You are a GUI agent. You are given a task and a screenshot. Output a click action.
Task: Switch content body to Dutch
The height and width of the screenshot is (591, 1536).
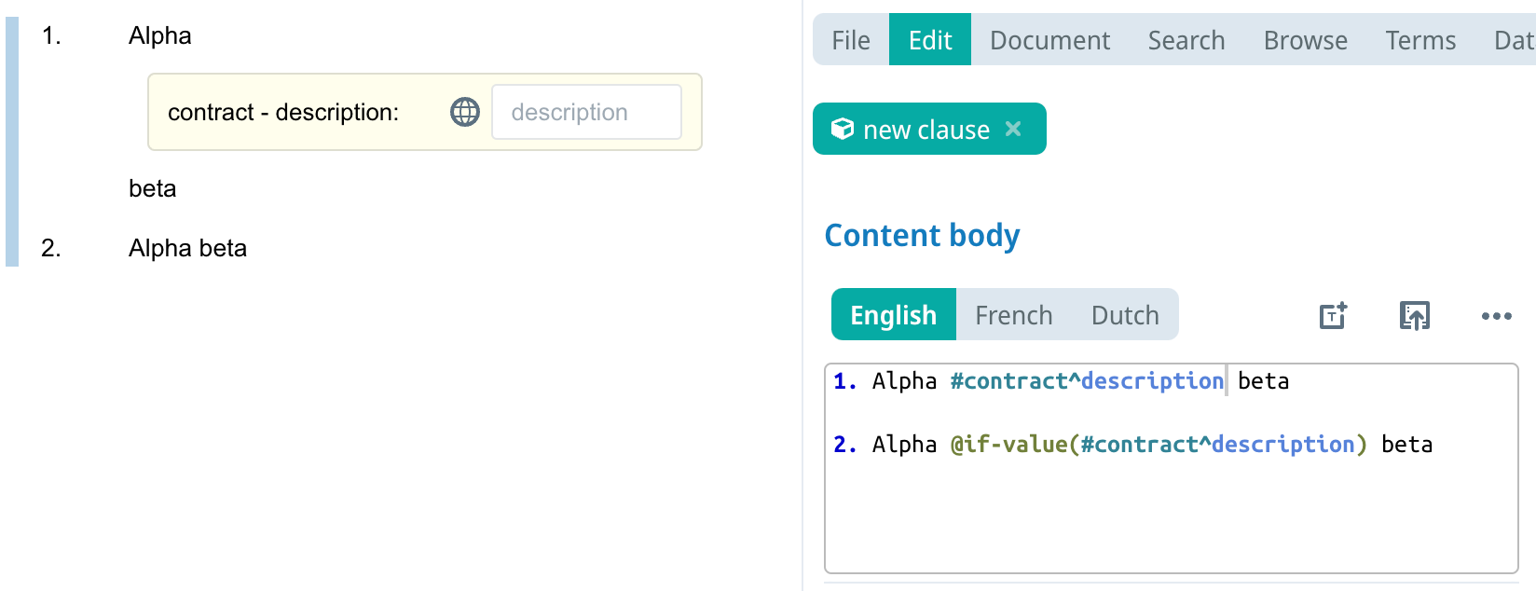[1124, 315]
